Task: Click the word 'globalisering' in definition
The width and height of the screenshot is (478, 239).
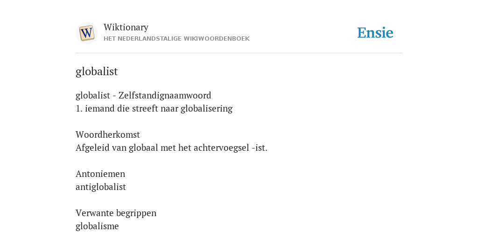Action: [207, 108]
